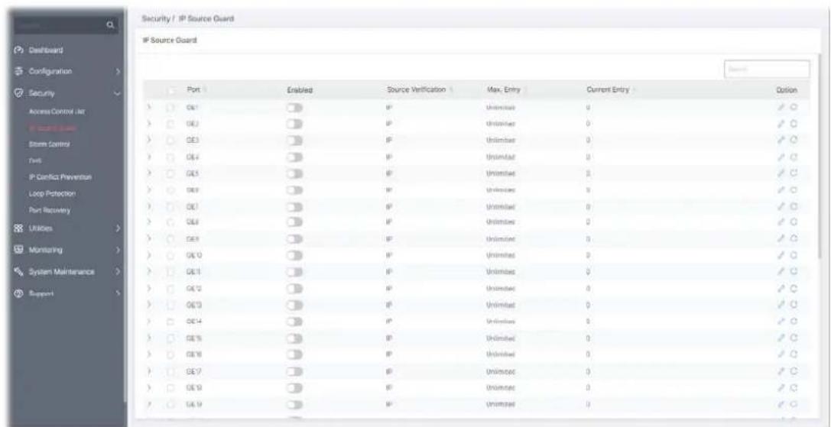Select the GE6 row checkbox
Viewport: 831px width, 427px height.
coord(170,189)
